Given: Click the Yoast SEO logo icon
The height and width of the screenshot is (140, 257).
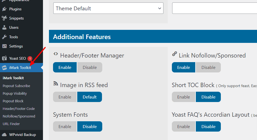Looking at the screenshot, I should pos(4,58).
